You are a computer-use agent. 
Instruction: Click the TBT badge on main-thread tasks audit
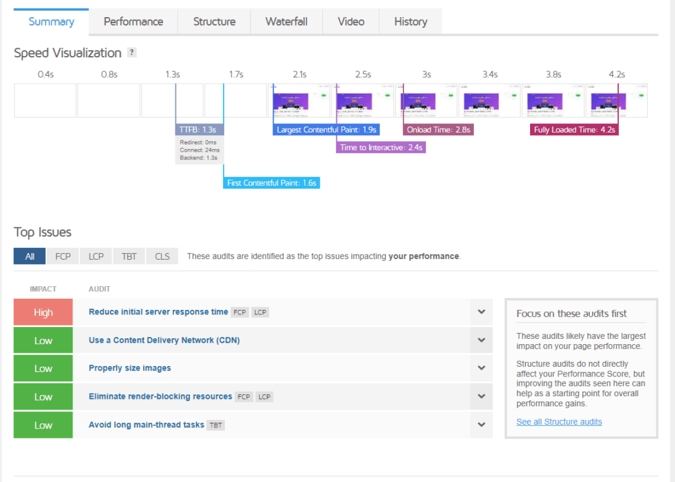coord(216,425)
